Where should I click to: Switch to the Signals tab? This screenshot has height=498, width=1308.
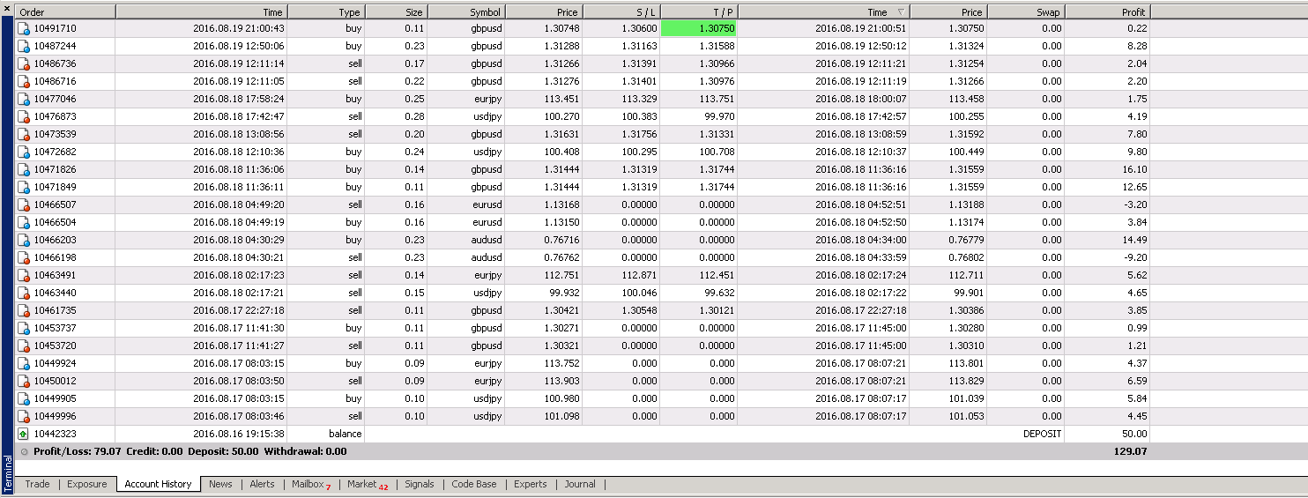420,484
